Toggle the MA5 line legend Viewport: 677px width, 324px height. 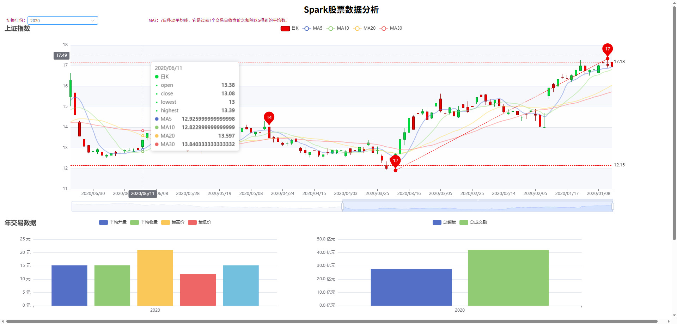tap(313, 28)
